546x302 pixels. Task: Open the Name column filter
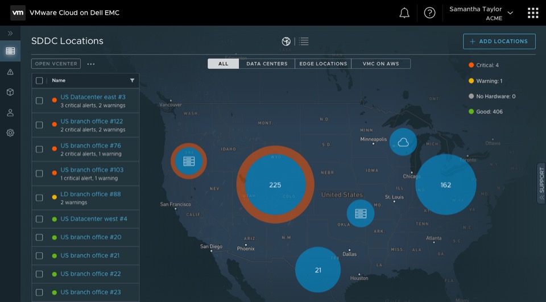(x=133, y=80)
